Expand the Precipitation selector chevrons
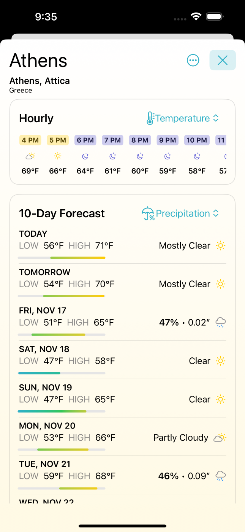This screenshot has height=532, width=245. [x=216, y=213]
